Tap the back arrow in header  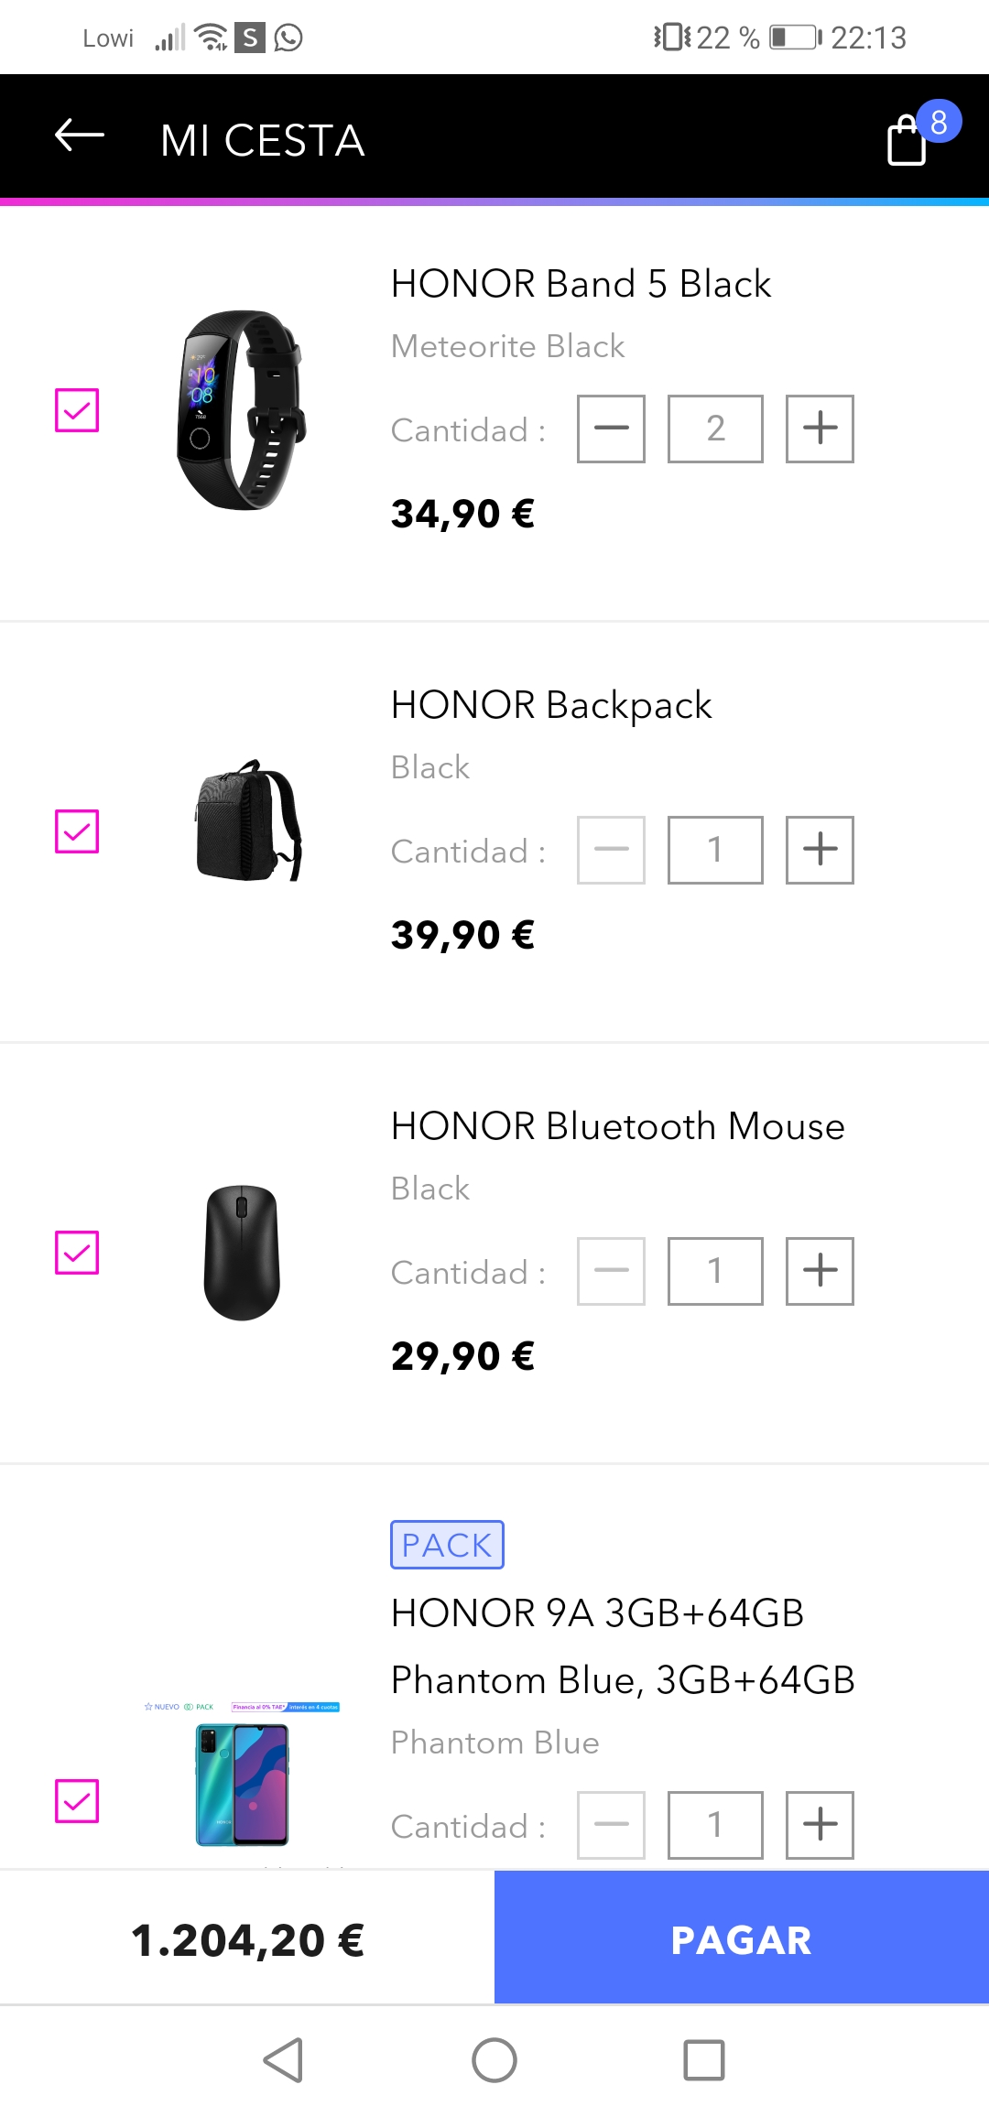[80, 136]
